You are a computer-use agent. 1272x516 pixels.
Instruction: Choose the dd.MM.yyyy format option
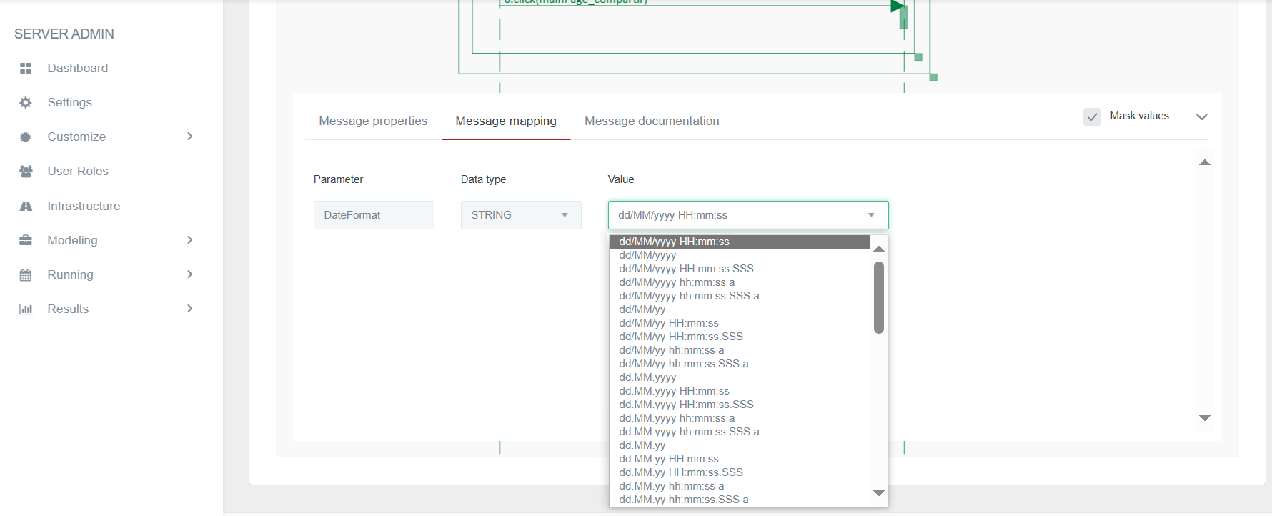coord(647,377)
